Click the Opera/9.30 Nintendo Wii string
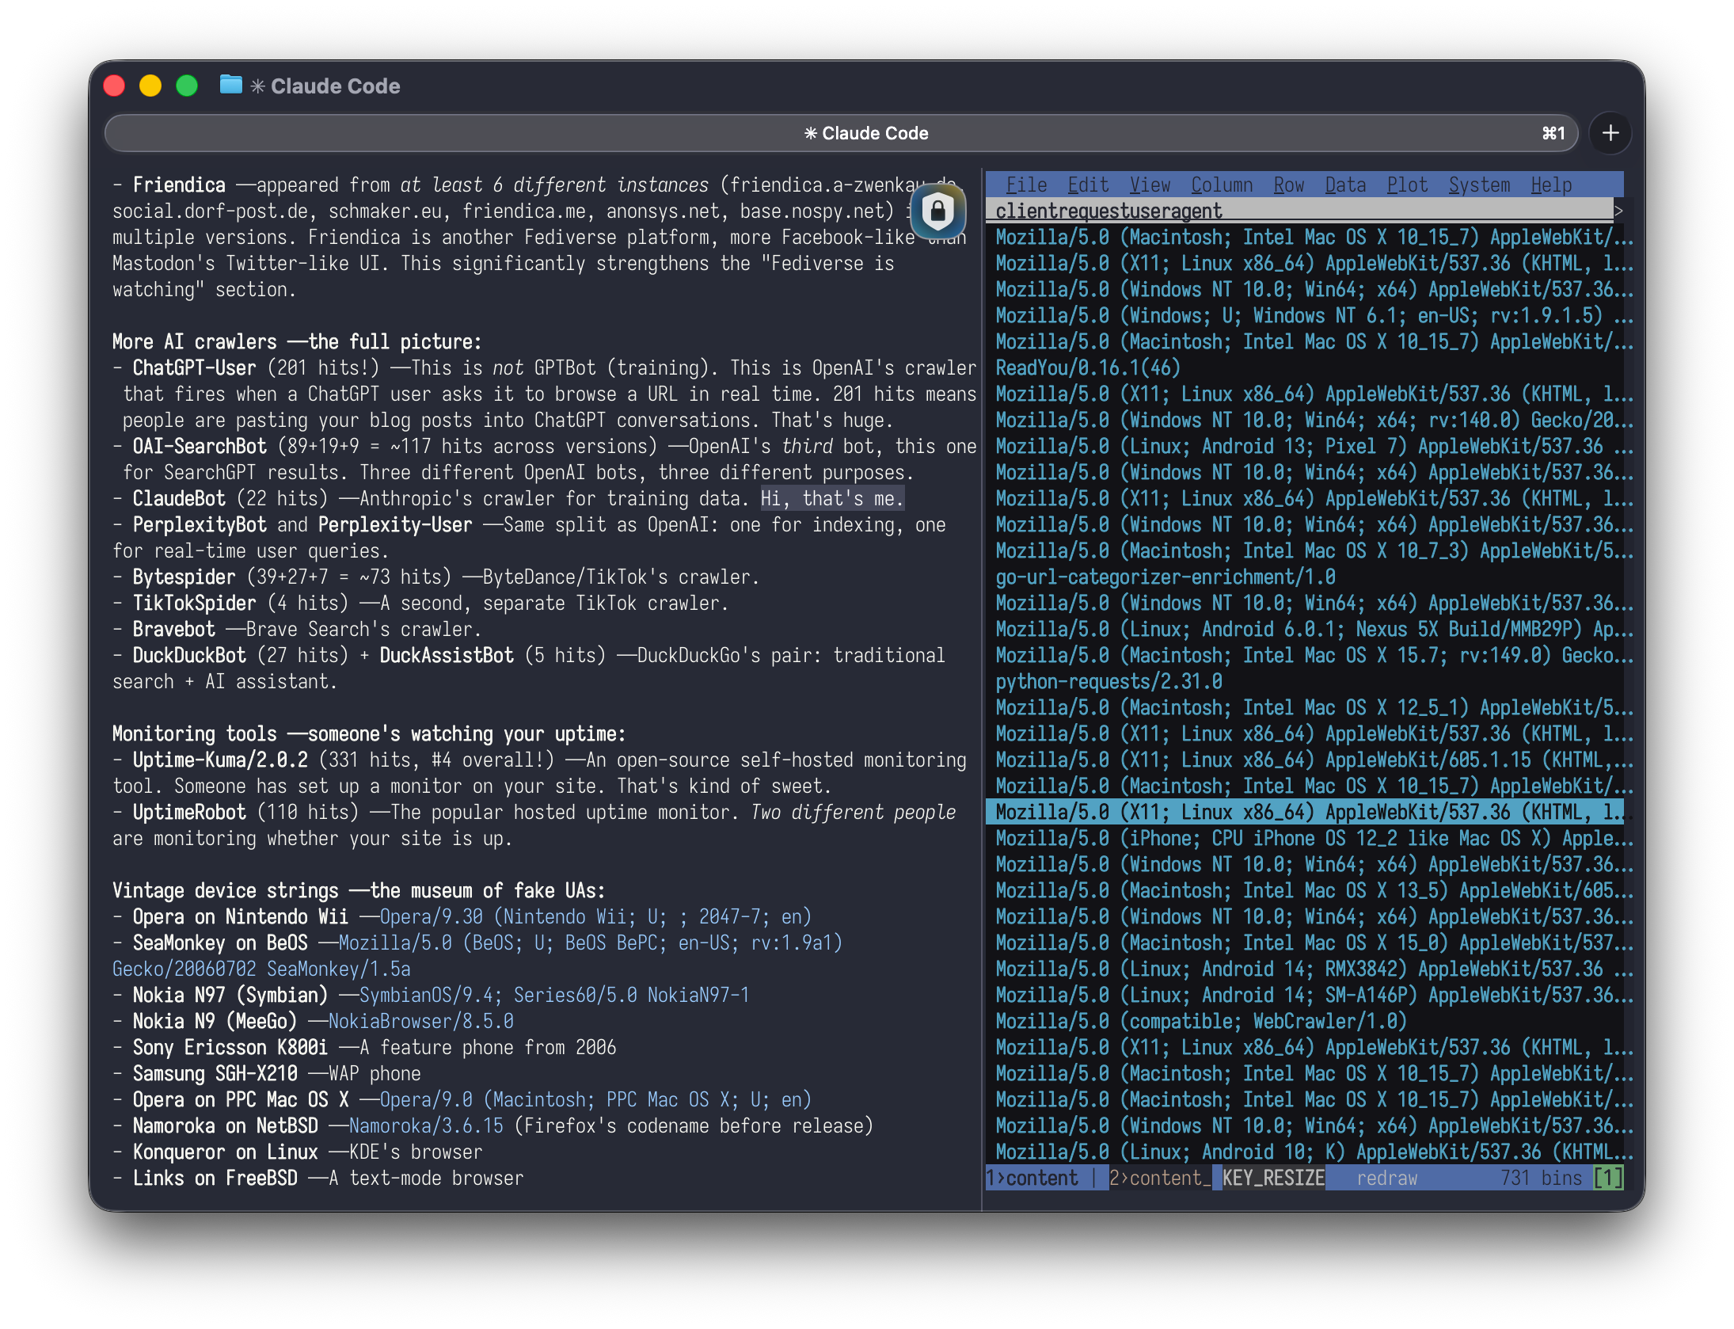 pos(595,916)
